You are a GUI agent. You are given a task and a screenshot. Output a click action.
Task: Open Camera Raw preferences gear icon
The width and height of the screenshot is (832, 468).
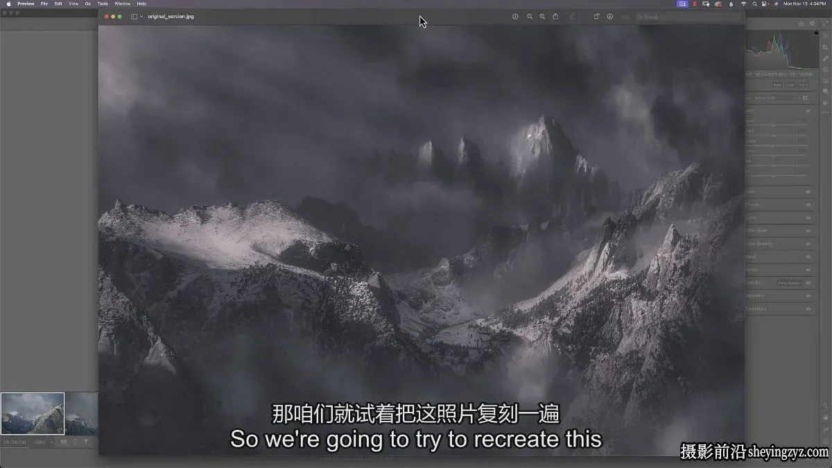click(x=813, y=24)
